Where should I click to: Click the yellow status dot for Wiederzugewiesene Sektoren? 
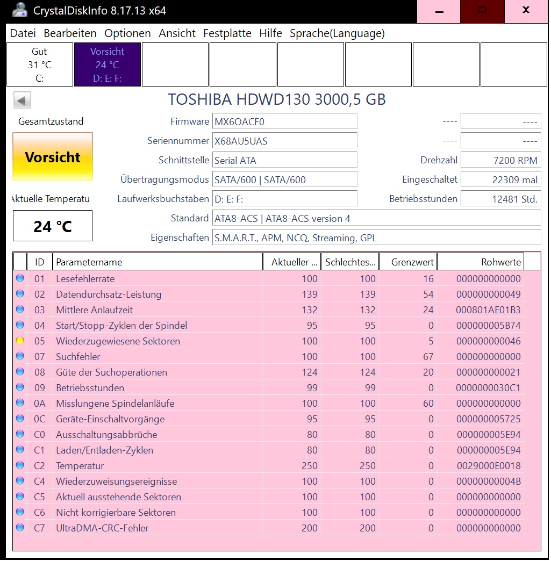20,340
